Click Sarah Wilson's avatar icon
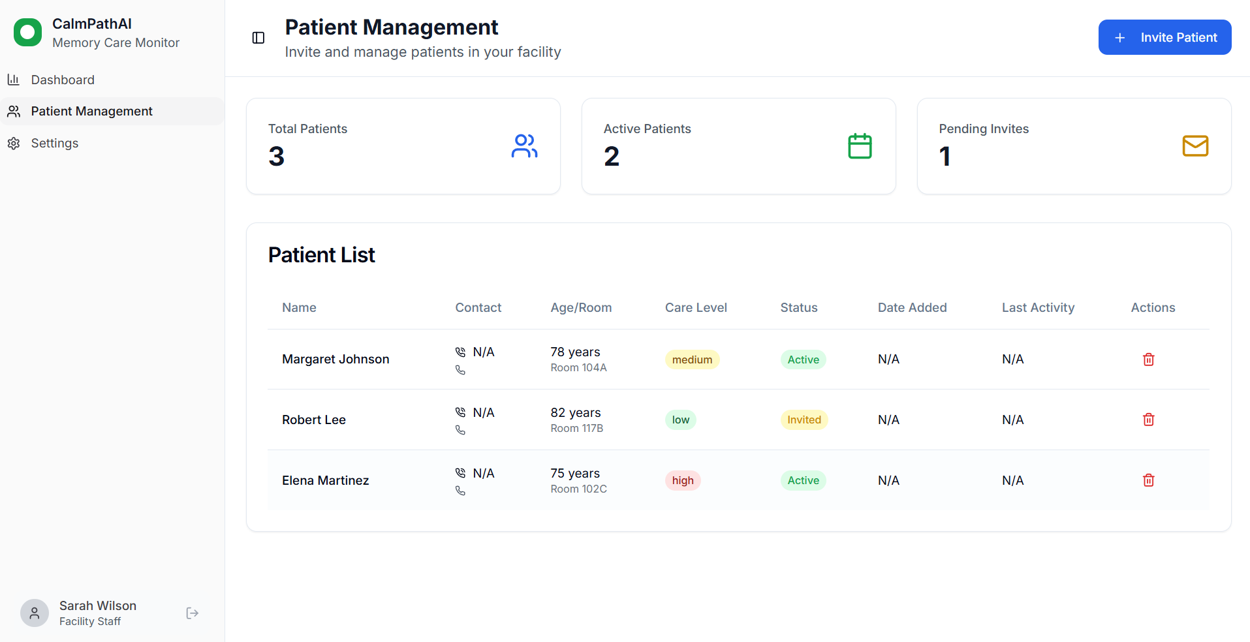The height and width of the screenshot is (642, 1250). pos(35,613)
